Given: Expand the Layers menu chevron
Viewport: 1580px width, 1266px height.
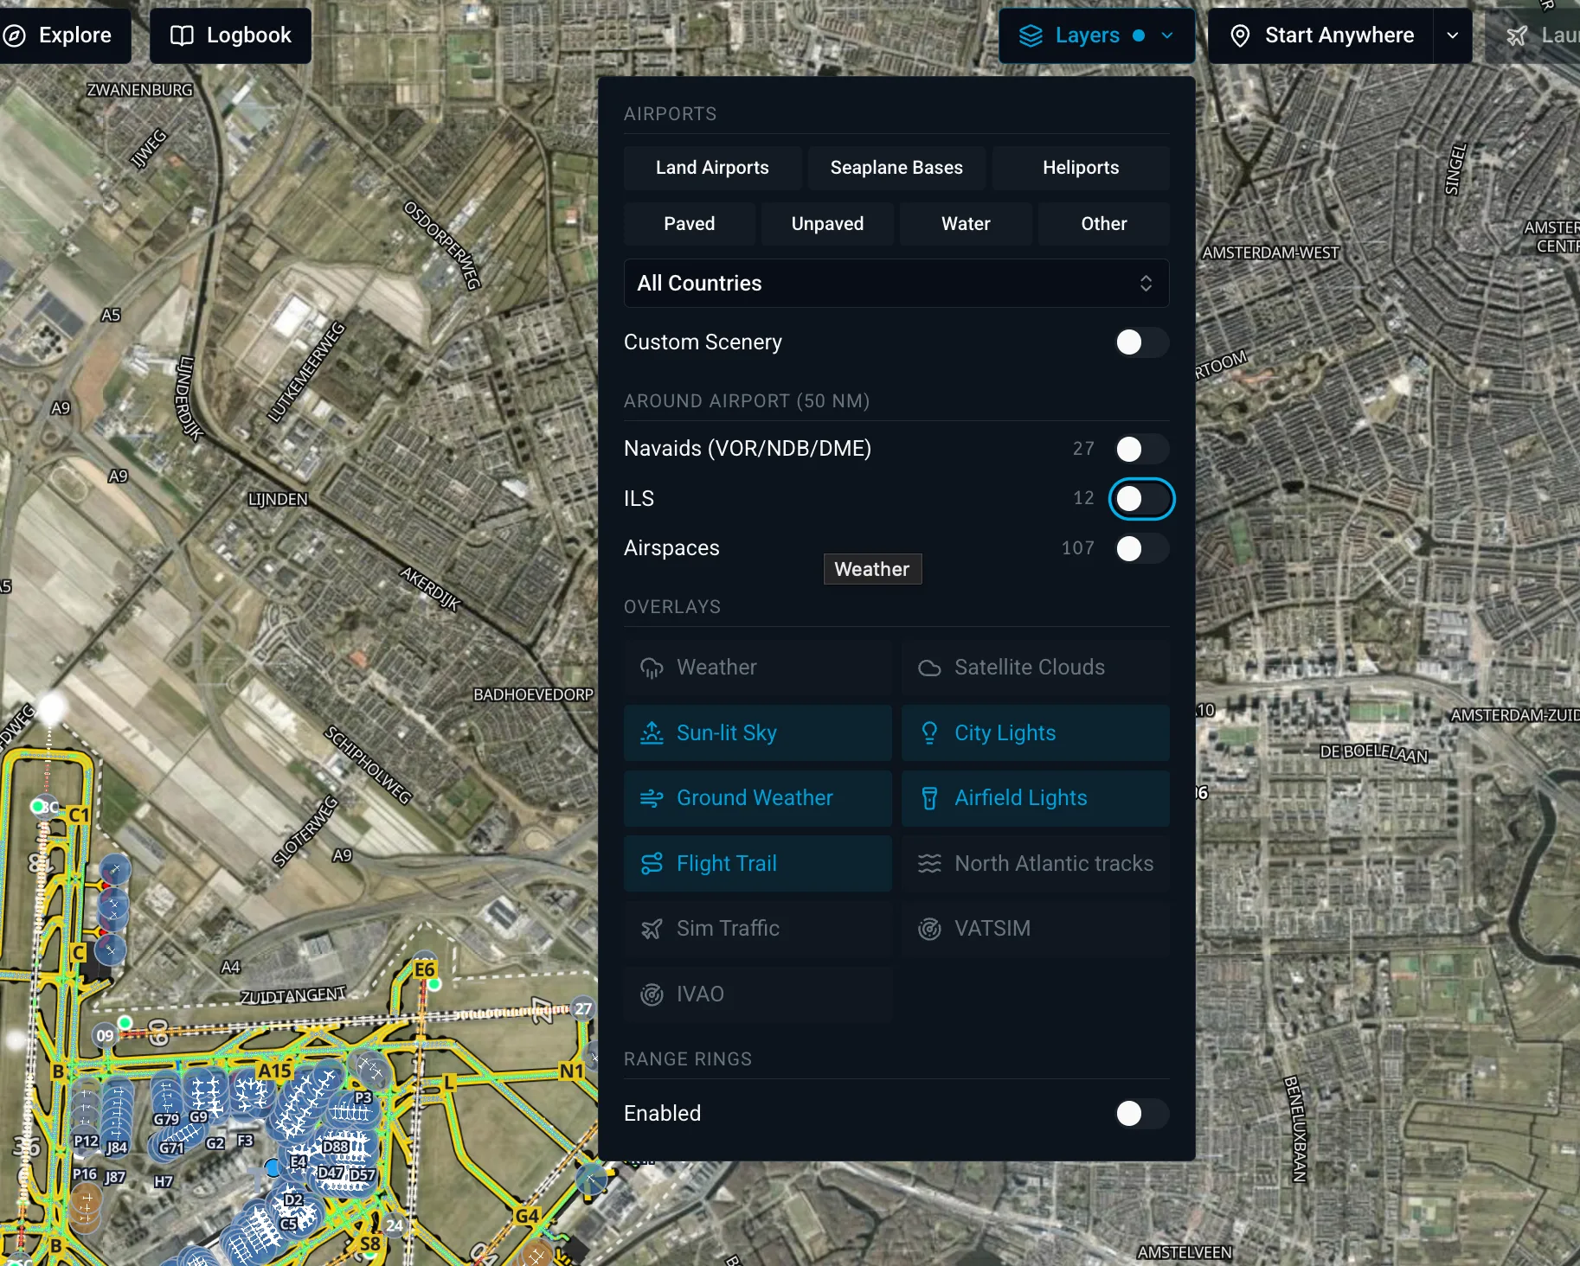Looking at the screenshot, I should tap(1167, 35).
